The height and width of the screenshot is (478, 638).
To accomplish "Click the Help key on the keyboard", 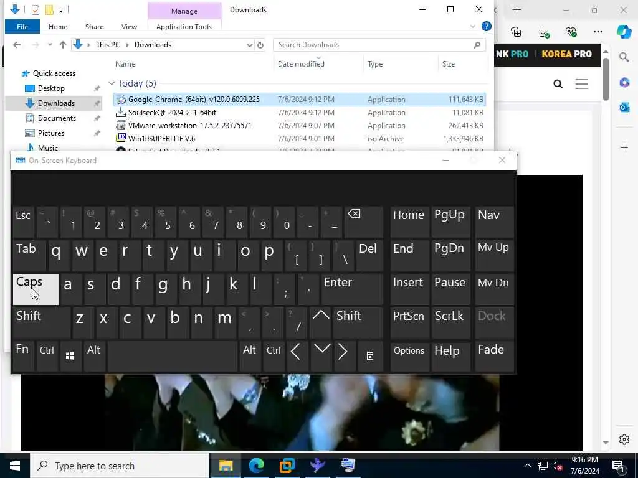I will click(450, 356).
